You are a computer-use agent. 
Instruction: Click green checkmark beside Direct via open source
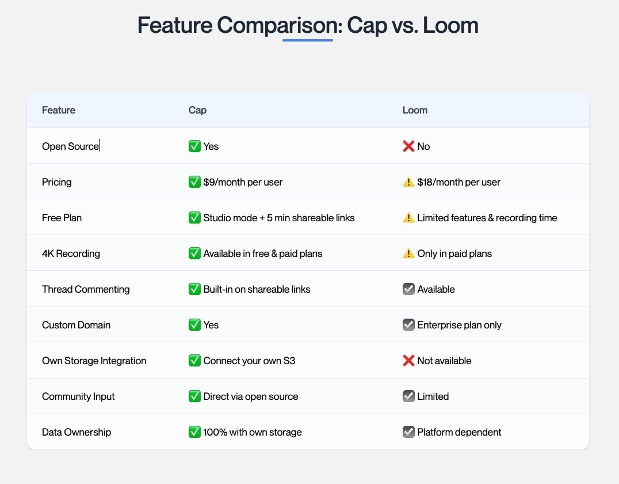pyautogui.click(x=194, y=396)
